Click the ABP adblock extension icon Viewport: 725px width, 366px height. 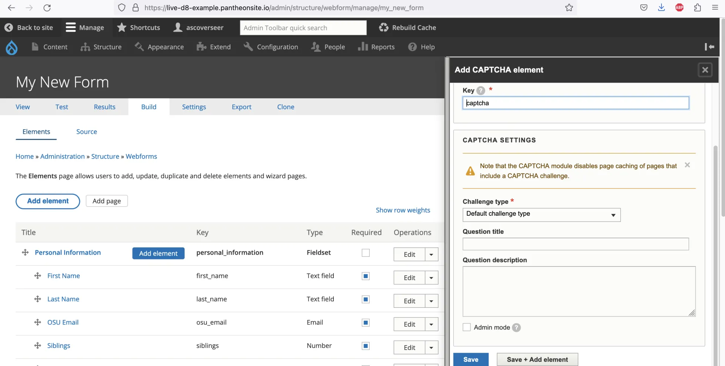(679, 8)
